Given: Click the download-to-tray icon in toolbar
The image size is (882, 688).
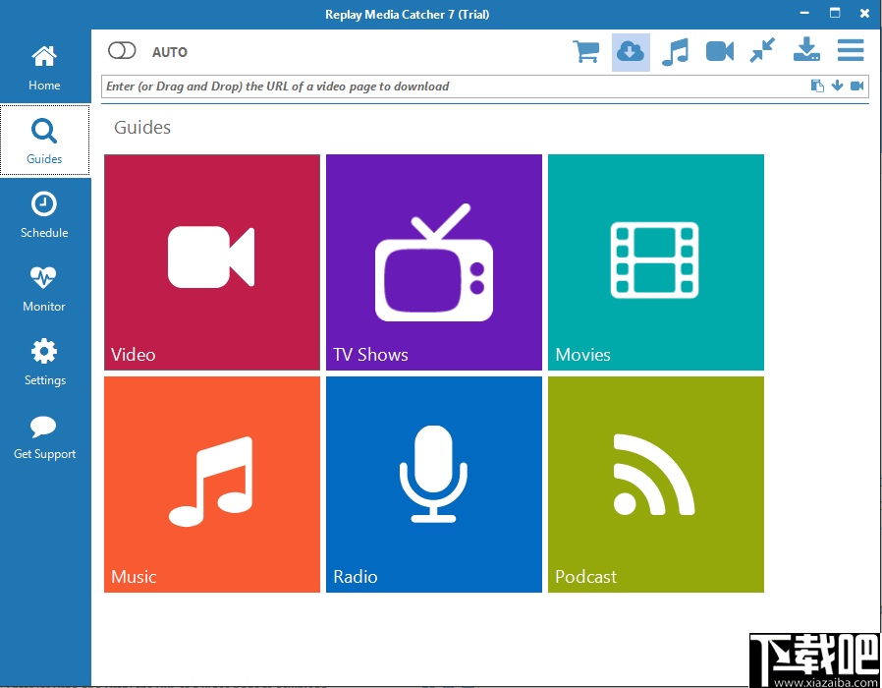Looking at the screenshot, I should pyautogui.click(x=806, y=49).
